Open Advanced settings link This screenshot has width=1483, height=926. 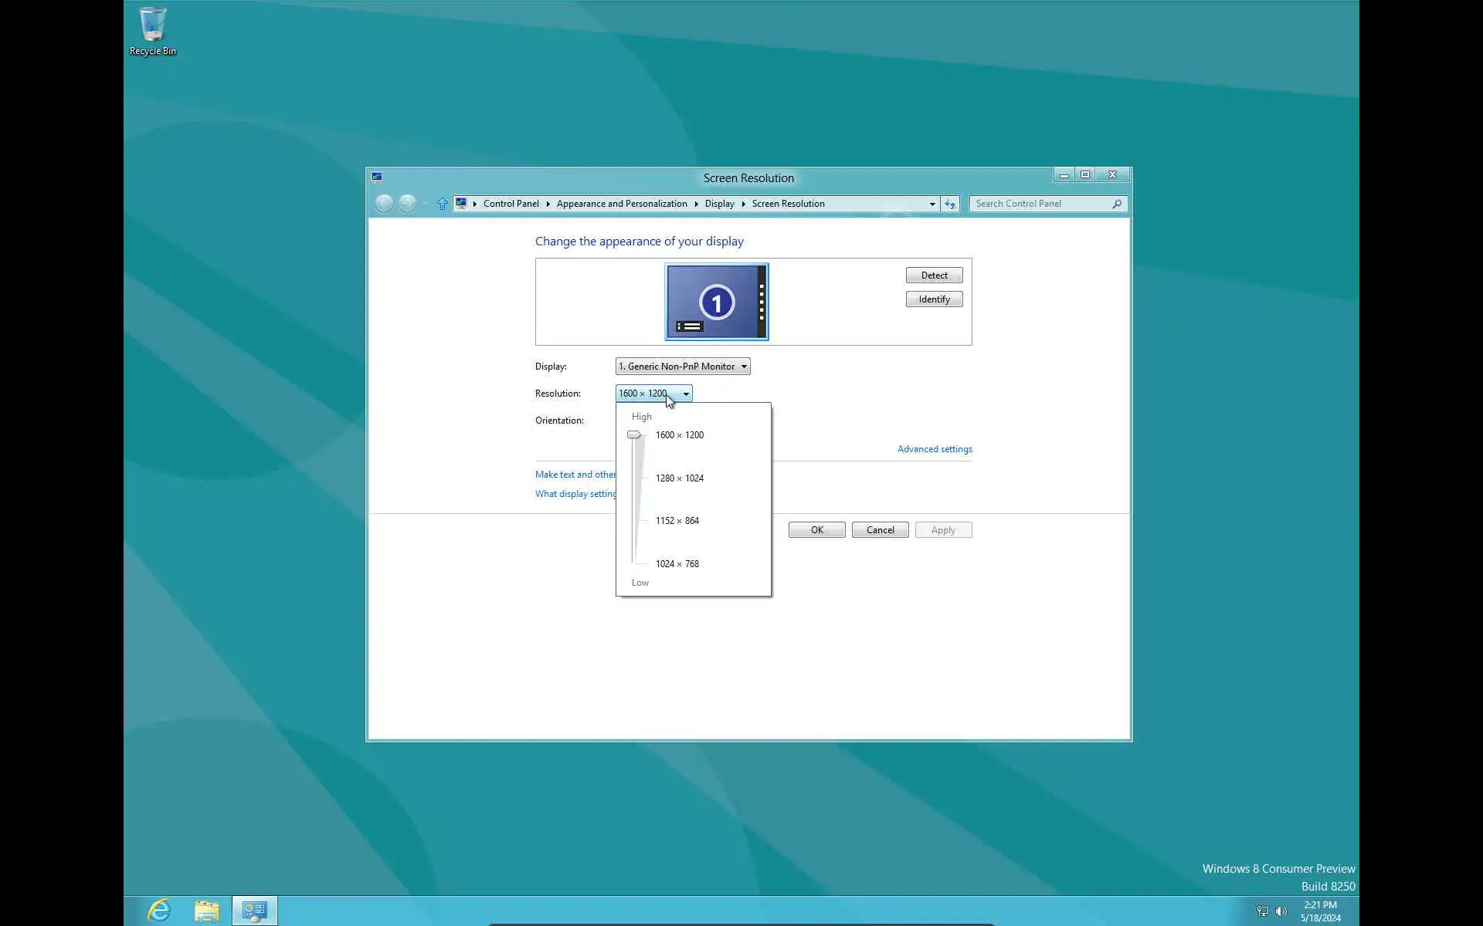coord(934,449)
